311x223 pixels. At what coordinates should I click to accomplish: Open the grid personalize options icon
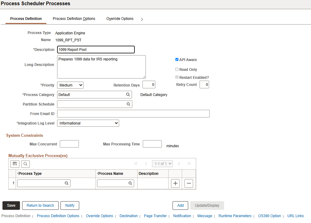14,164
